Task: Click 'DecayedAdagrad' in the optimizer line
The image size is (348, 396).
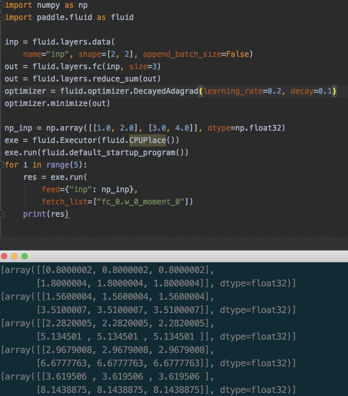Action: tap(166, 91)
